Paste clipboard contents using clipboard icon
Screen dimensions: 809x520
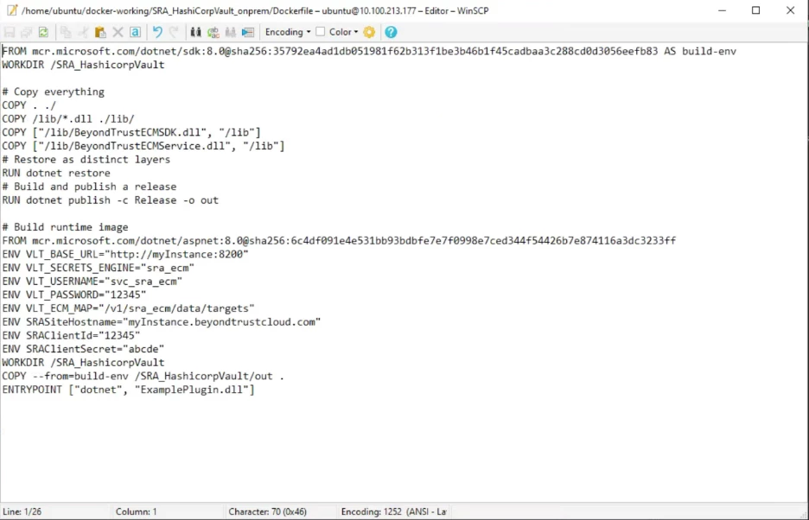(100, 32)
